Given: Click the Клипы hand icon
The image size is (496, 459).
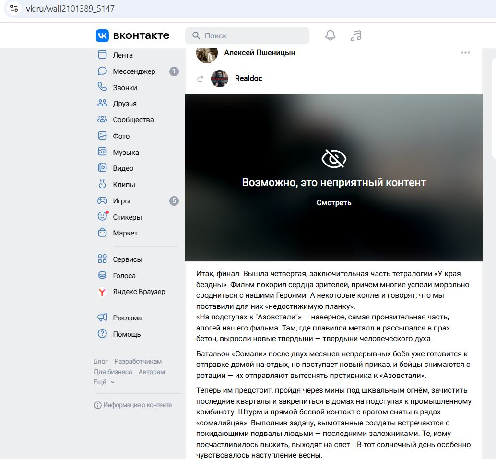Looking at the screenshot, I should click(102, 184).
